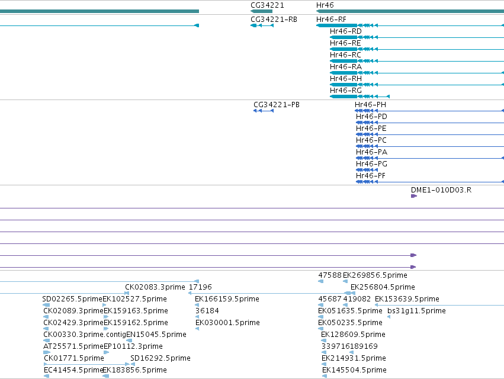Click the Hr46-RC transcript label

(x=345, y=55)
